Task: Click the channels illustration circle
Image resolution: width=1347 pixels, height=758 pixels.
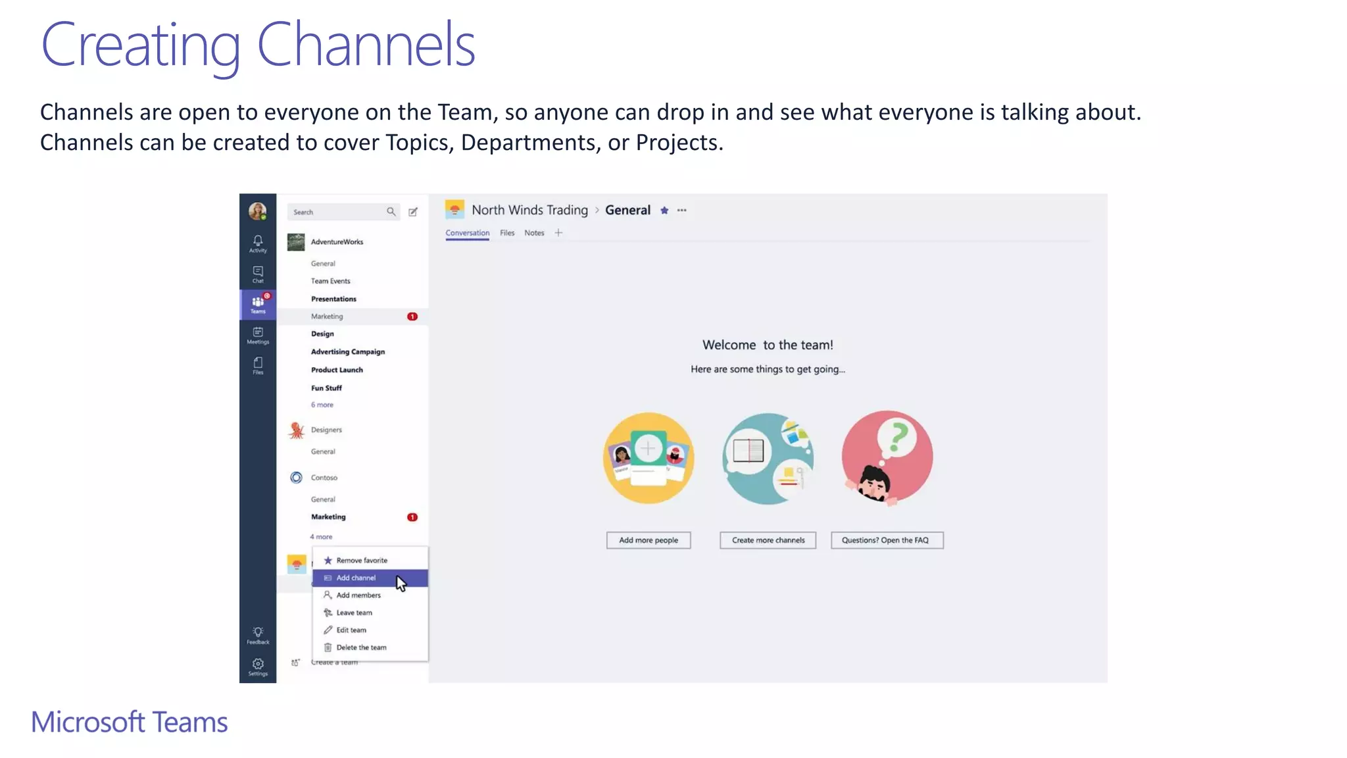Action: [x=768, y=458]
